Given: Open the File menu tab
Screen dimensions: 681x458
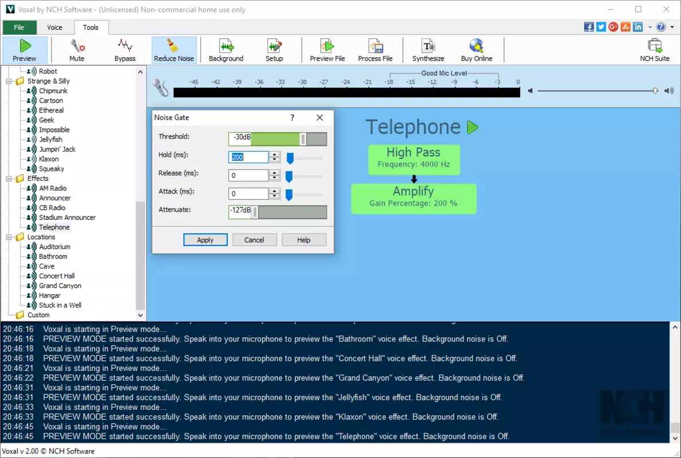Looking at the screenshot, I should pos(19,27).
